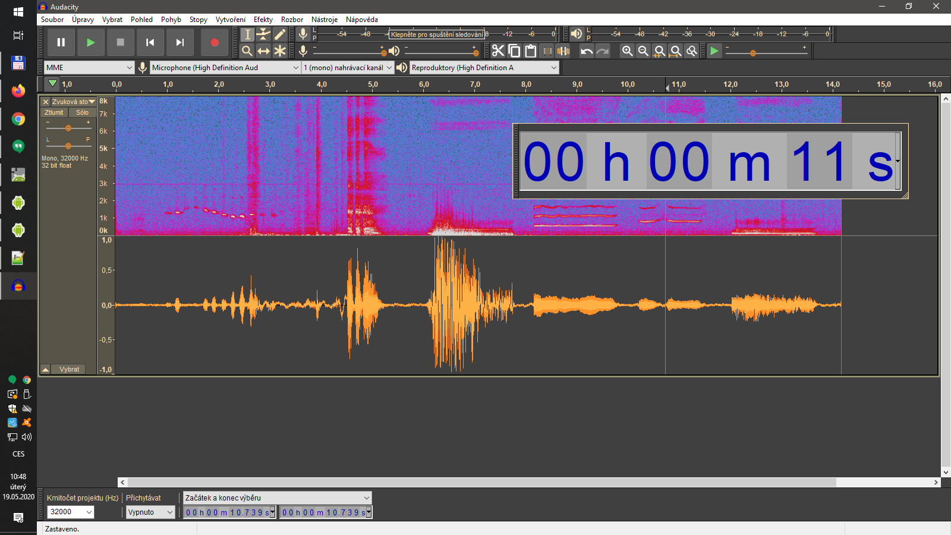Close the Zvuková stopa track
The width and height of the screenshot is (951, 535).
pos(45,102)
